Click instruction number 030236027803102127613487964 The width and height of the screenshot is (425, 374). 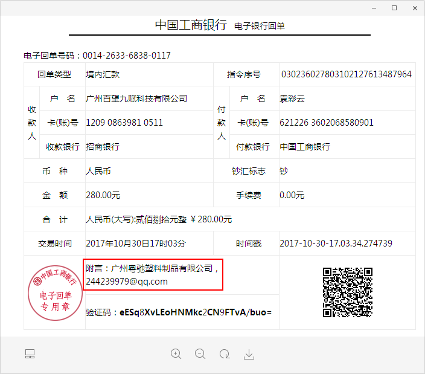[x=347, y=74]
